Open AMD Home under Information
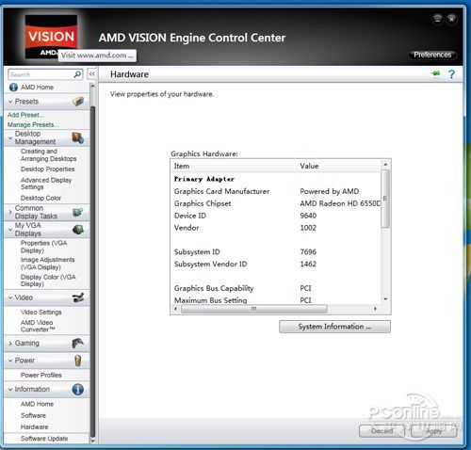471x450 pixels. pos(37,404)
